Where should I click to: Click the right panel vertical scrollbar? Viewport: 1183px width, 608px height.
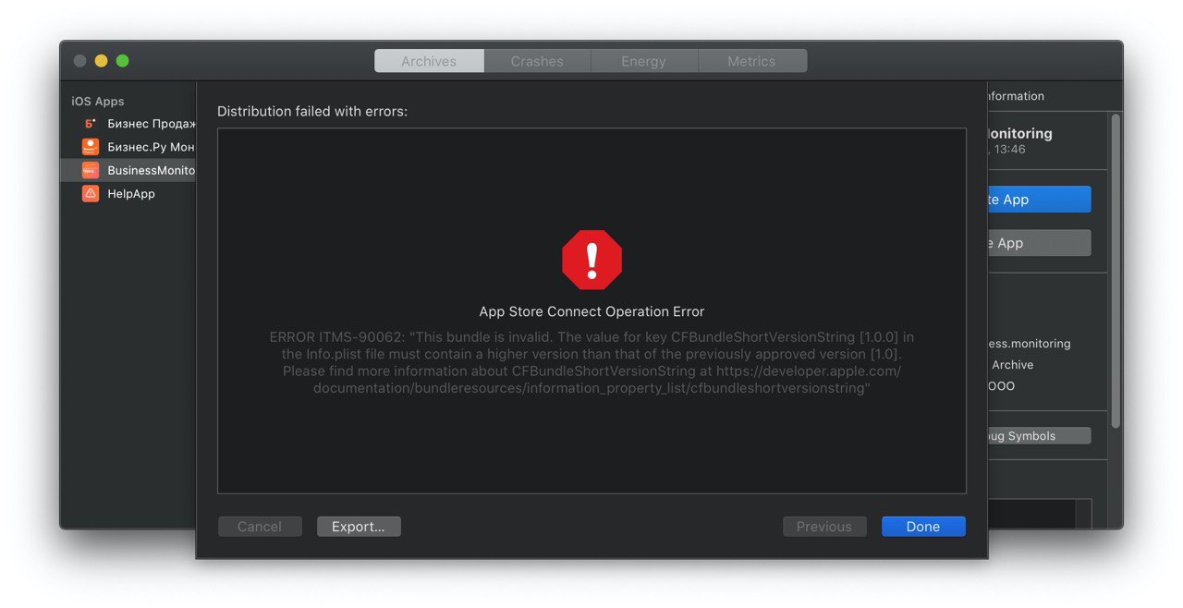(x=1116, y=270)
